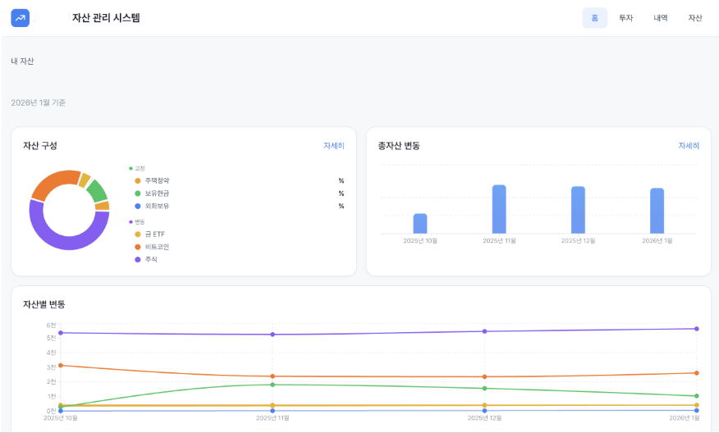Open the 자산 navigation tab
Viewport: 719px width, 433px height.
coord(694,18)
